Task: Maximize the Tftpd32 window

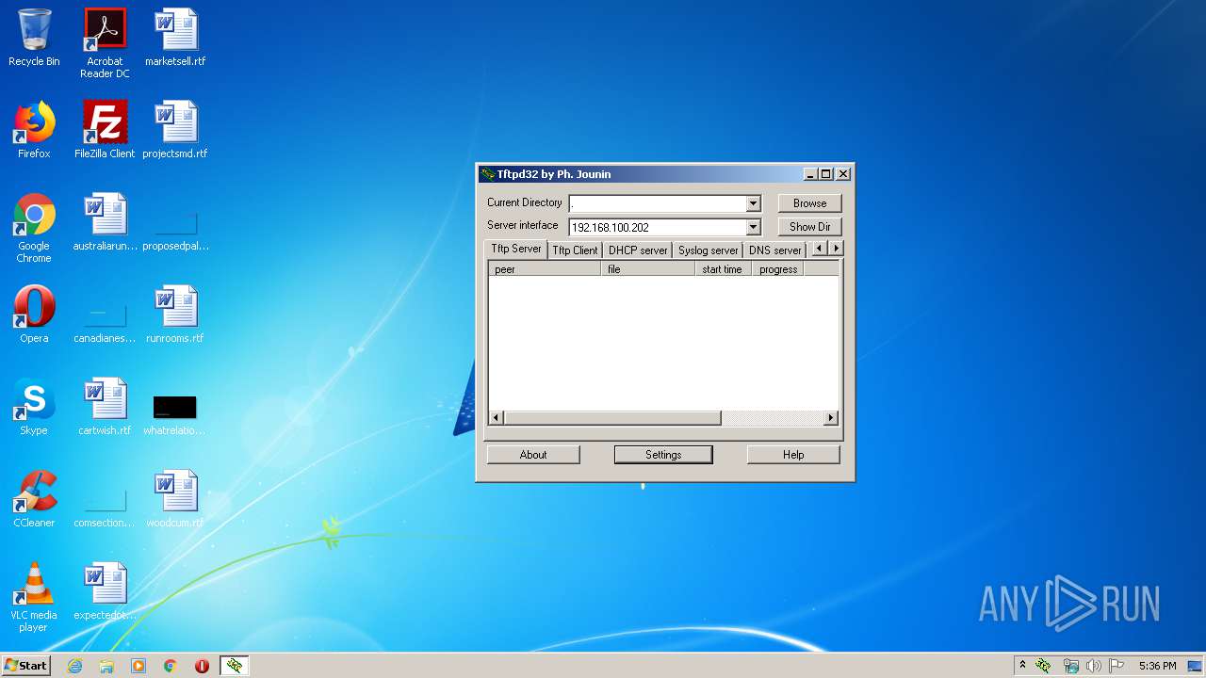Action: pyautogui.click(x=826, y=174)
